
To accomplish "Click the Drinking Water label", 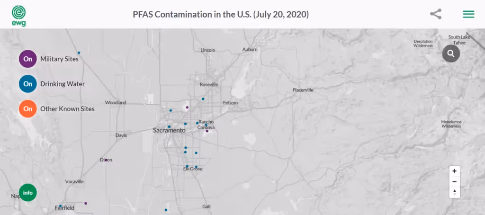I will click(63, 84).
